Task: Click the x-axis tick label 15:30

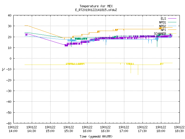Action: pyautogui.click(x=69, y=131)
